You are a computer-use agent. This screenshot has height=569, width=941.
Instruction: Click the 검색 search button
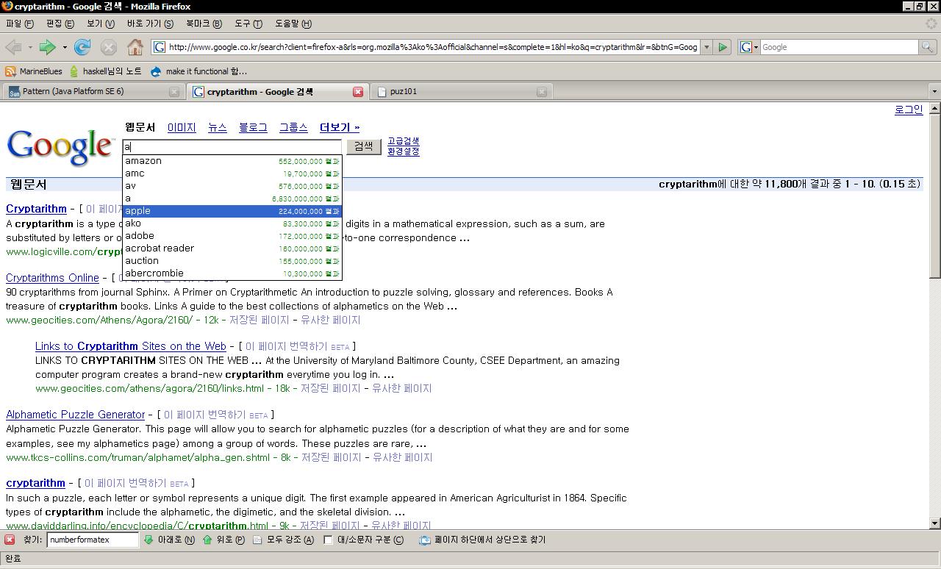(363, 146)
